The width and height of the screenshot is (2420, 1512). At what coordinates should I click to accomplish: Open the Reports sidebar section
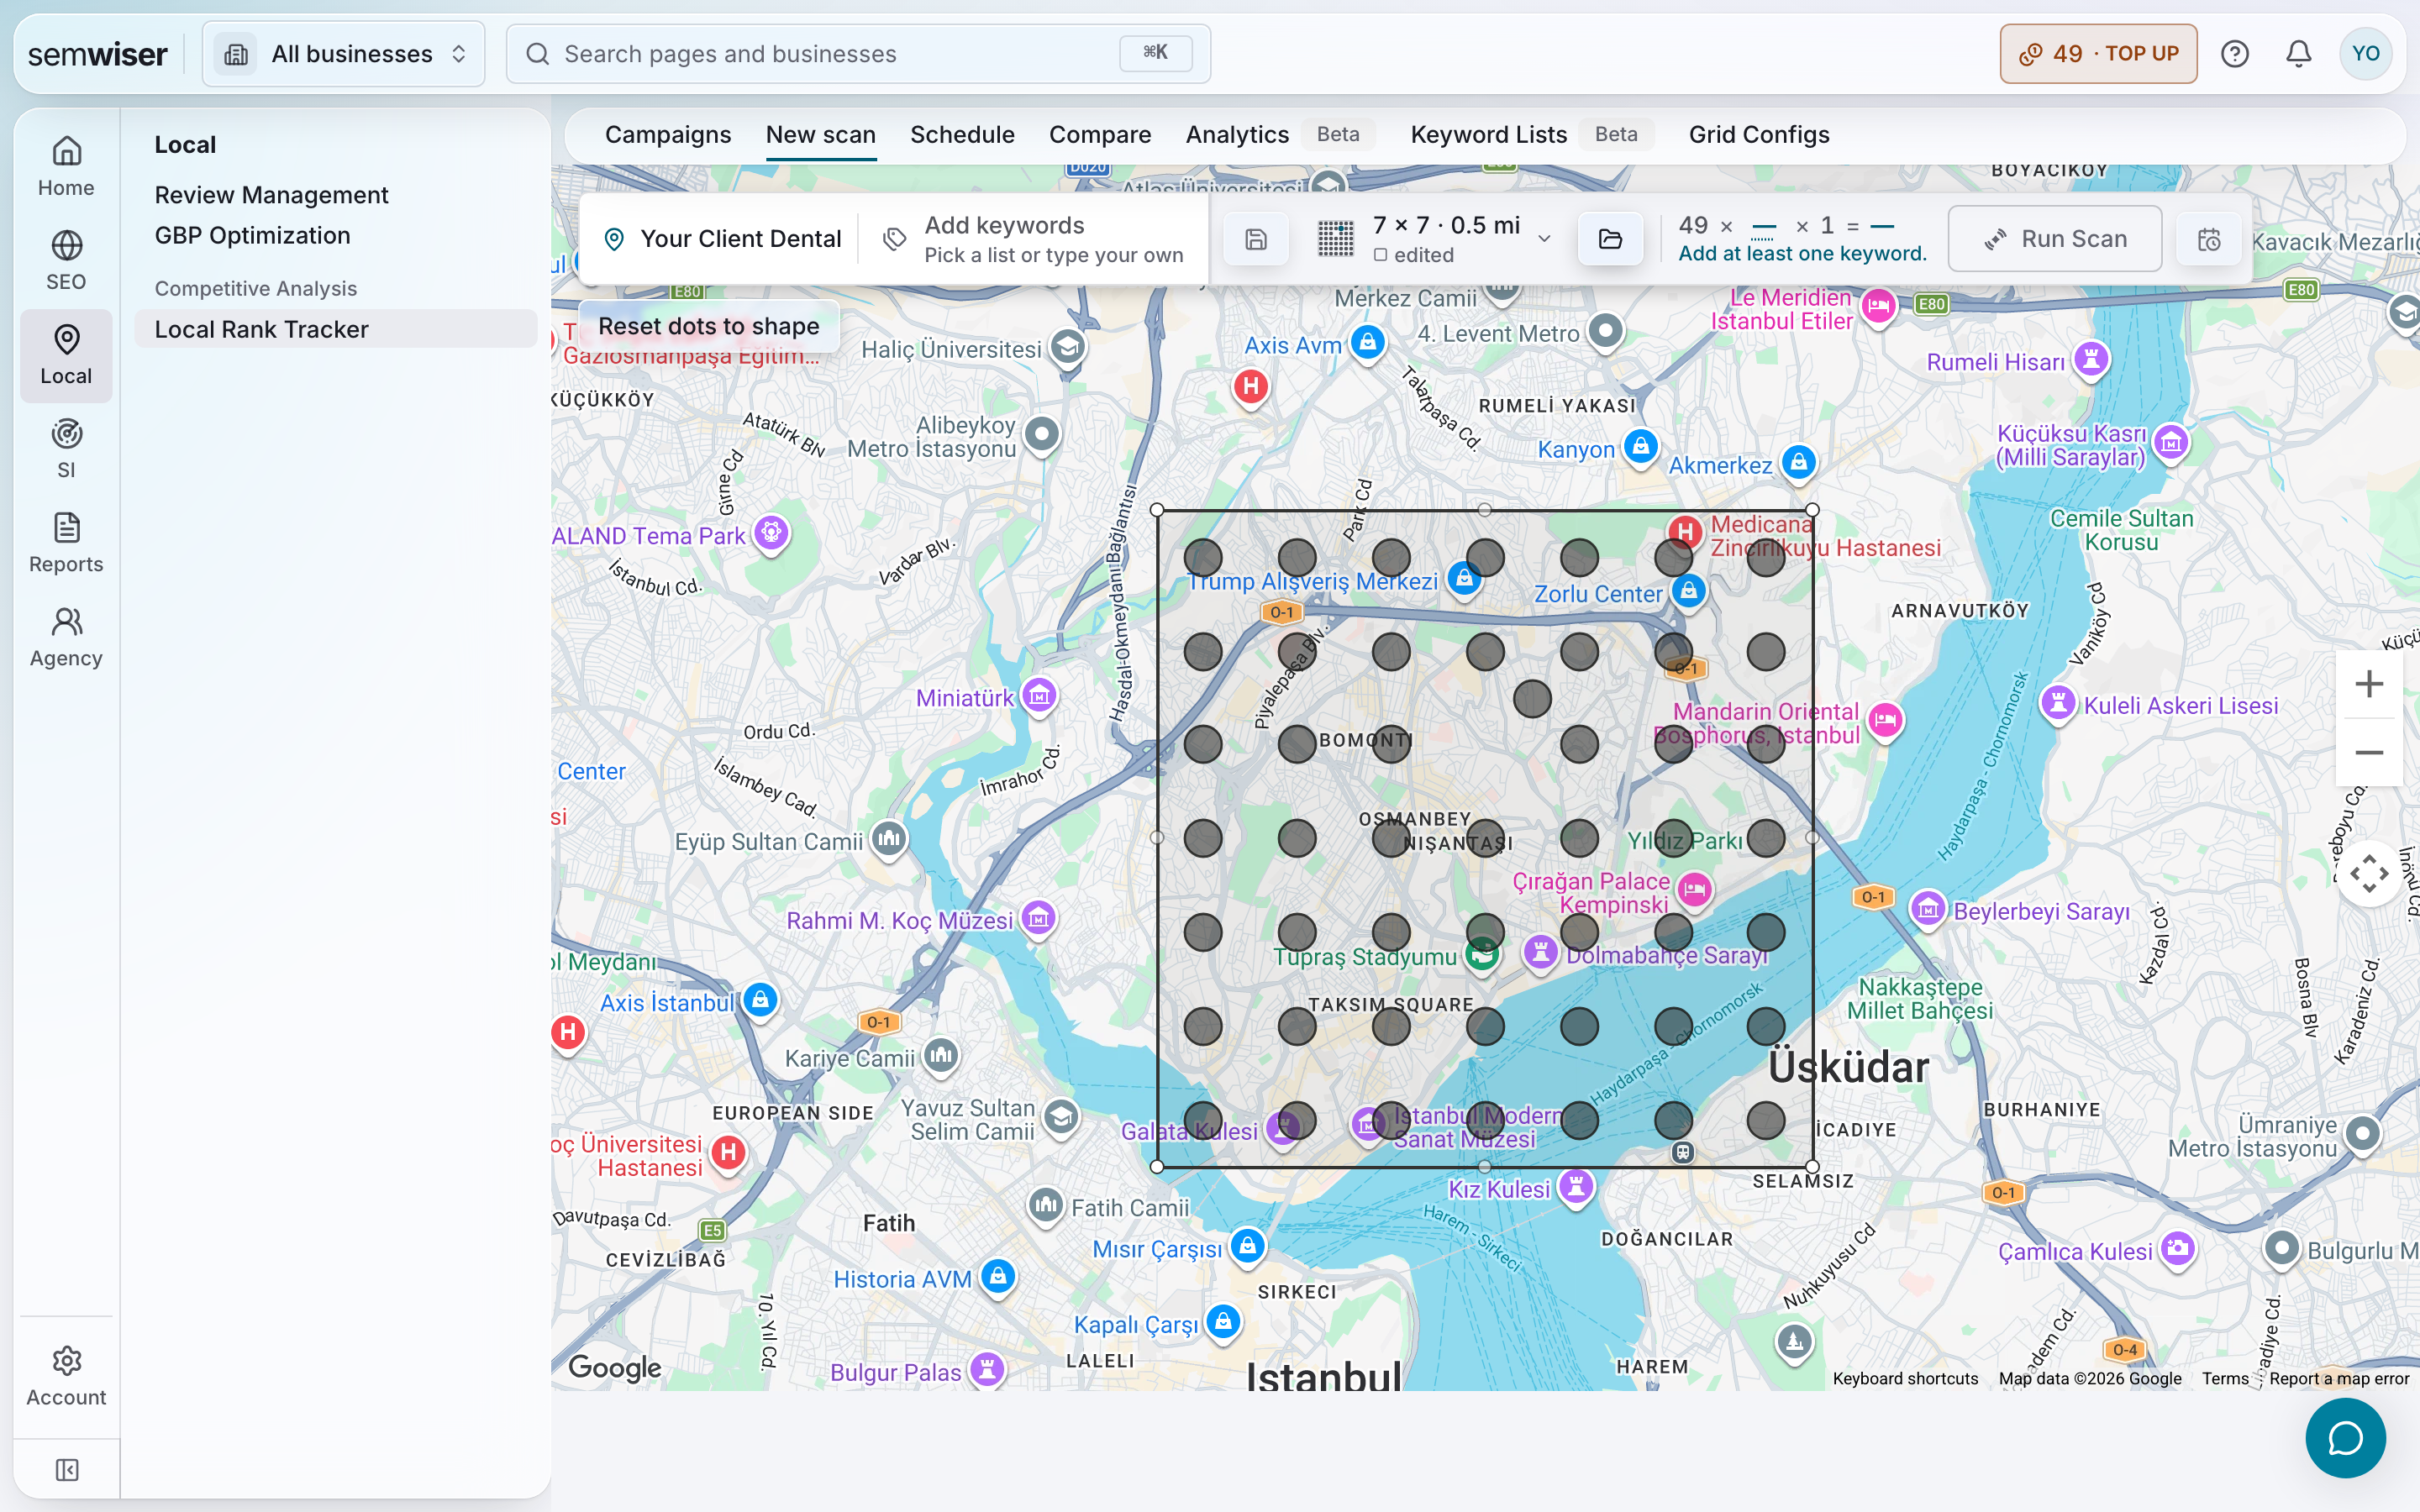[x=66, y=543]
